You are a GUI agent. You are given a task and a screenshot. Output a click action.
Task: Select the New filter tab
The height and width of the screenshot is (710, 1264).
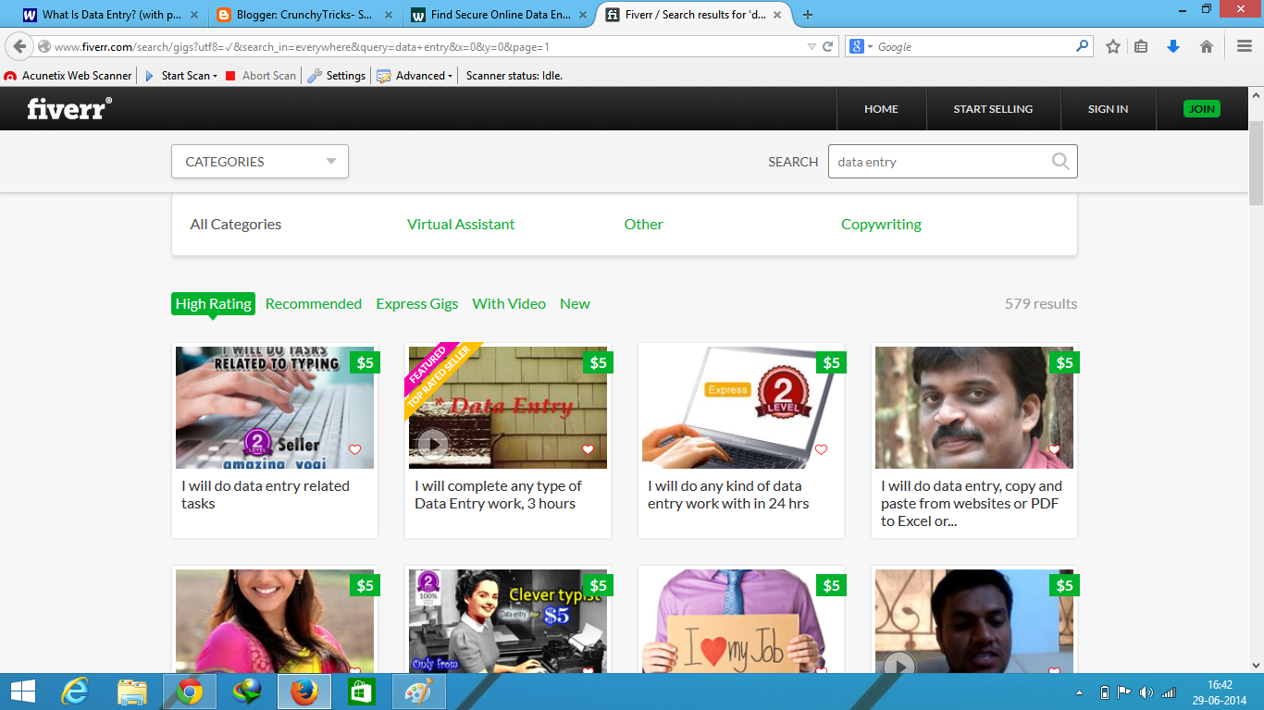pyautogui.click(x=575, y=303)
